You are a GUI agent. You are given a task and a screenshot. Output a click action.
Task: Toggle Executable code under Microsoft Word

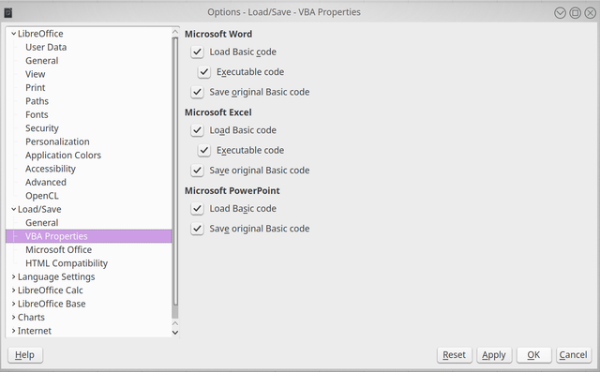(x=204, y=72)
